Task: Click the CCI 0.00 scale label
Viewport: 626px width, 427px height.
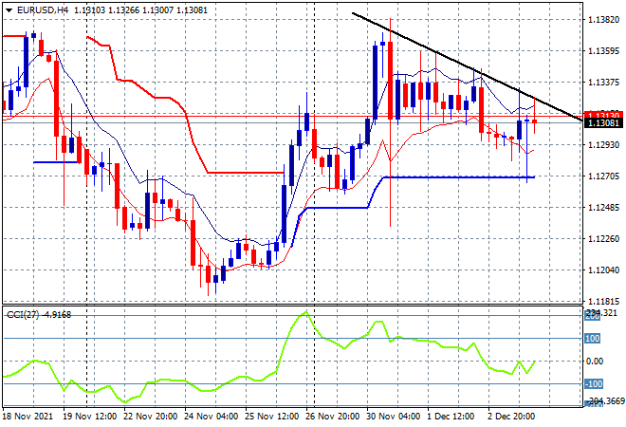Action: (x=595, y=362)
